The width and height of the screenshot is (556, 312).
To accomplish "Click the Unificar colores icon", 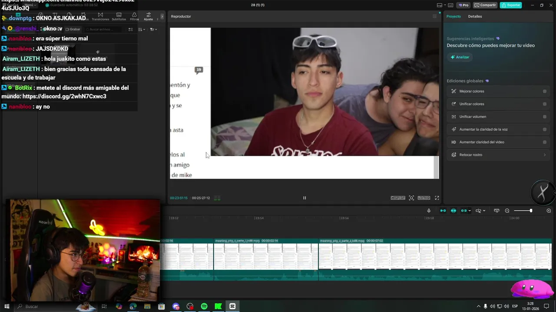I will 453,104.
